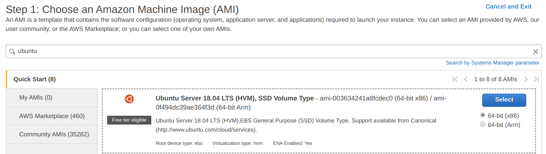The width and height of the screenshot is (546, 154).
Task: Open Community AMIs (35282) tab
Action: (x=52, y=134)
